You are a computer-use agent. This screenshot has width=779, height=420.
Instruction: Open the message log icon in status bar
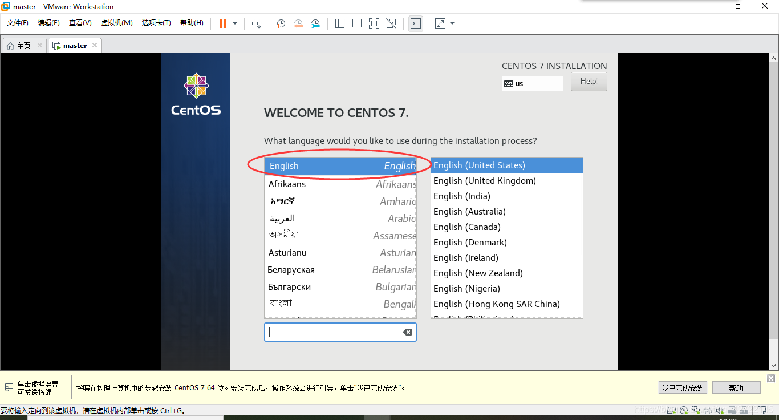click(x=761, y=410)
